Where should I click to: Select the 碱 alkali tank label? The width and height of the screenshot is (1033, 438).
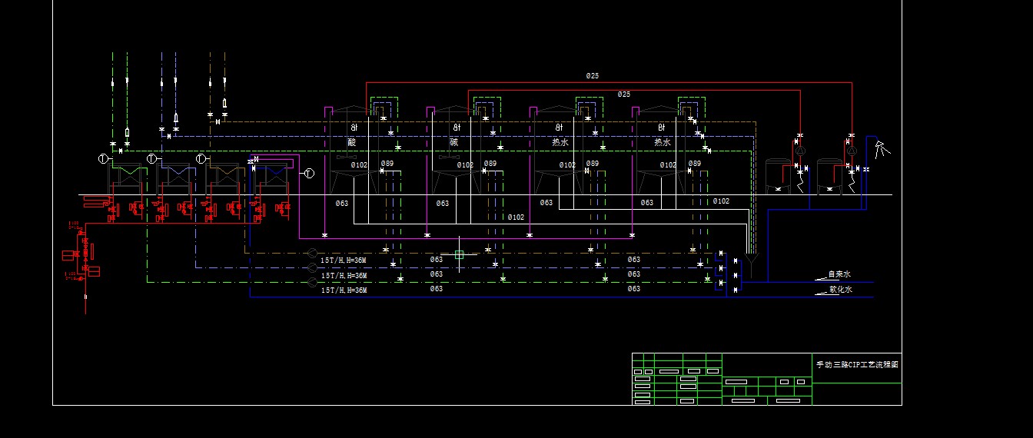coord(454,142)
